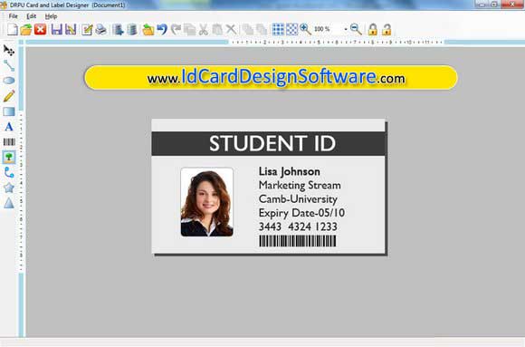Select the Triangle shape tool
Image resolution: width=525 pixels, height=347 pixels.
9,203
